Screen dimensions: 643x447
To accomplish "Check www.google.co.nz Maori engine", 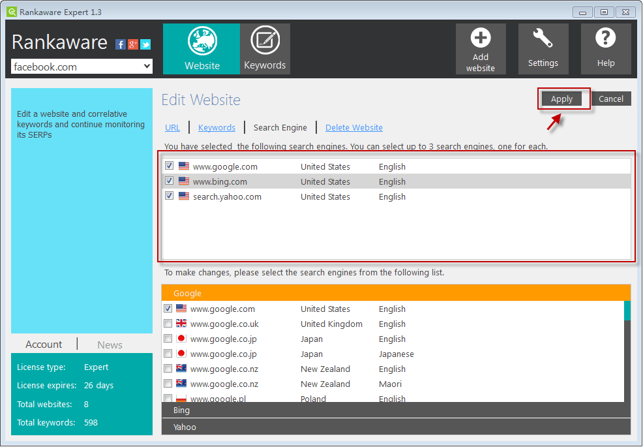I will tap(168, 384).
